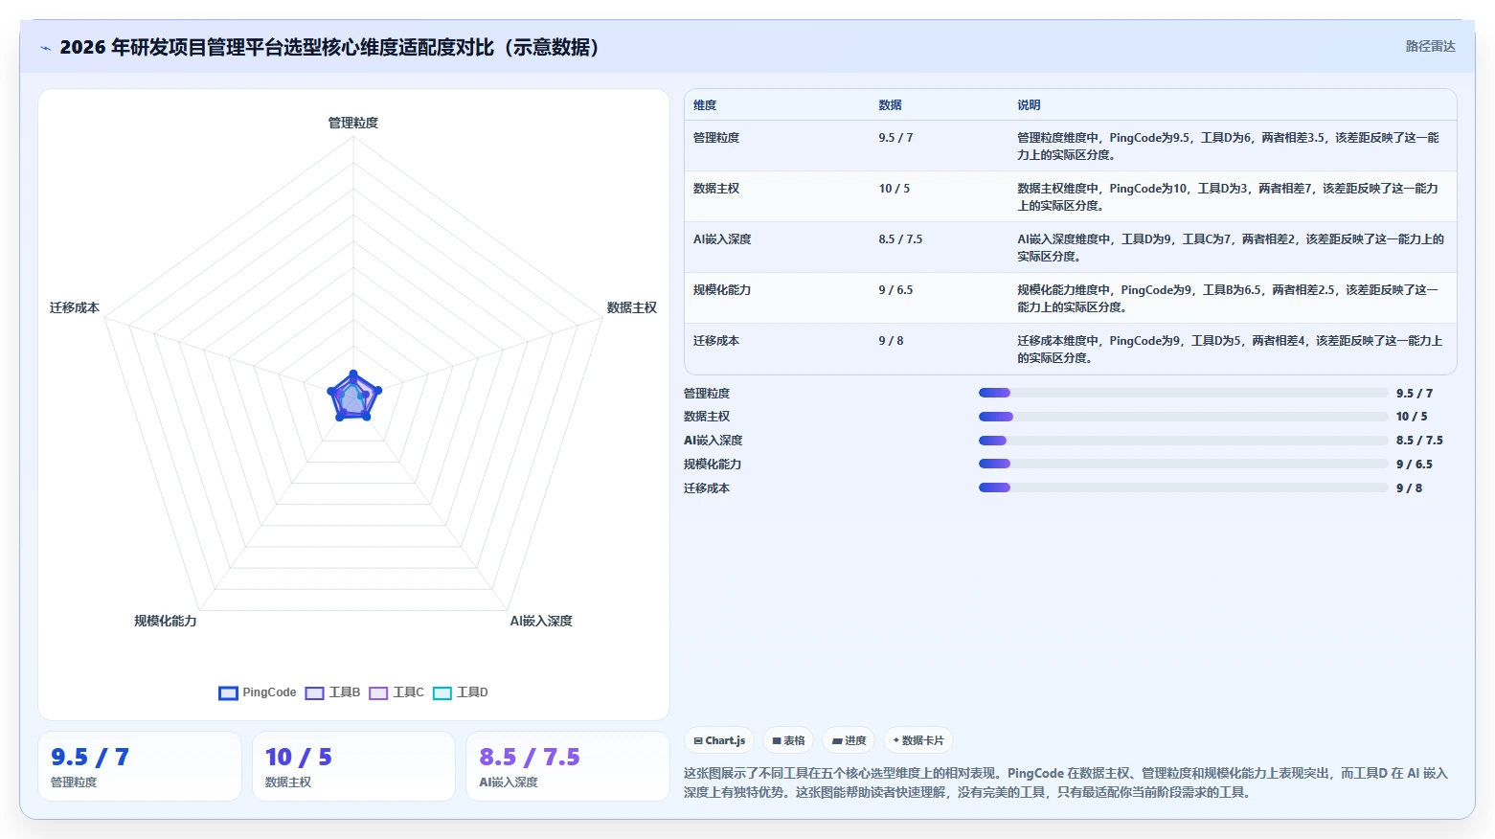Click the 数据 column header
1495x839 pixels.
click(x=890, y=105)
